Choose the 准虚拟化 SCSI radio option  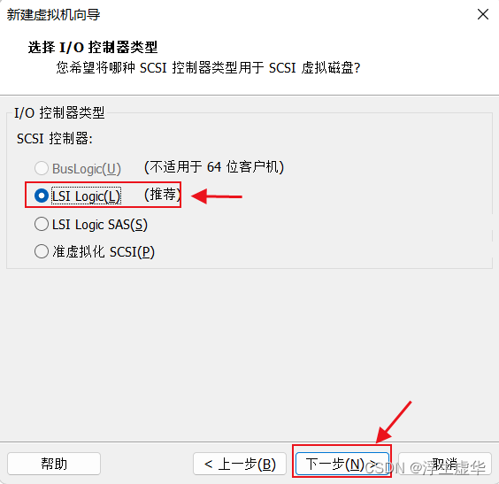42,251
